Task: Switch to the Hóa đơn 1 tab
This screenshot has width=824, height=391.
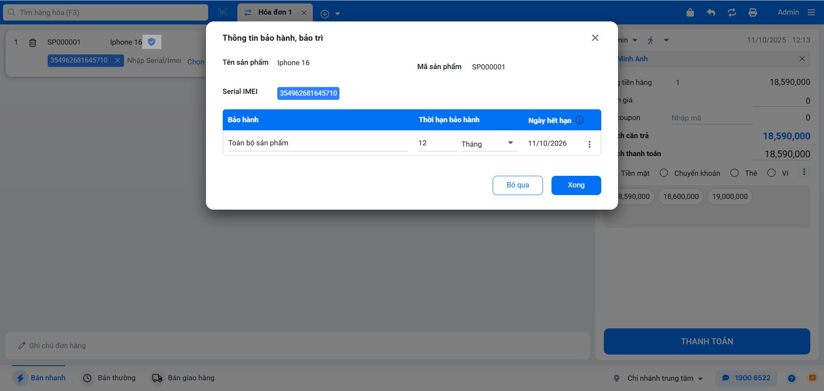Action: click(274, 12)
